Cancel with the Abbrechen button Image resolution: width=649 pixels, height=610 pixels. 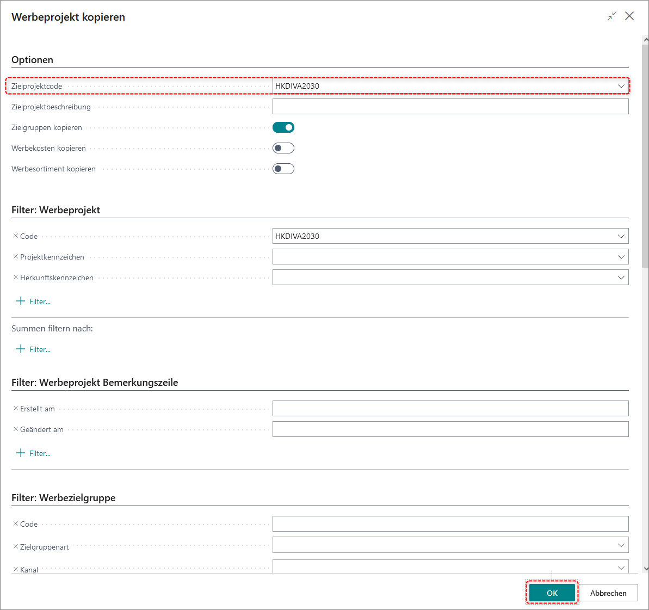click(x=608, y=593)
